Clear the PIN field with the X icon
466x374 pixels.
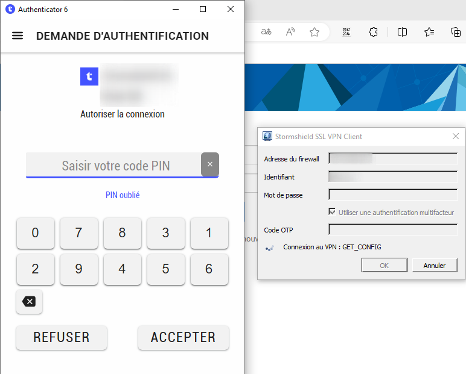point(210,164)
